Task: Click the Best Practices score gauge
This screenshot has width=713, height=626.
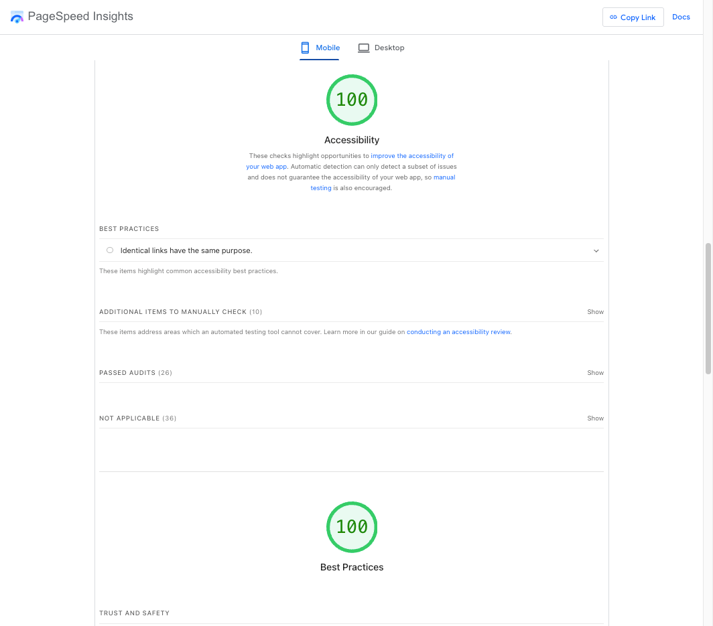Action: 352,527
